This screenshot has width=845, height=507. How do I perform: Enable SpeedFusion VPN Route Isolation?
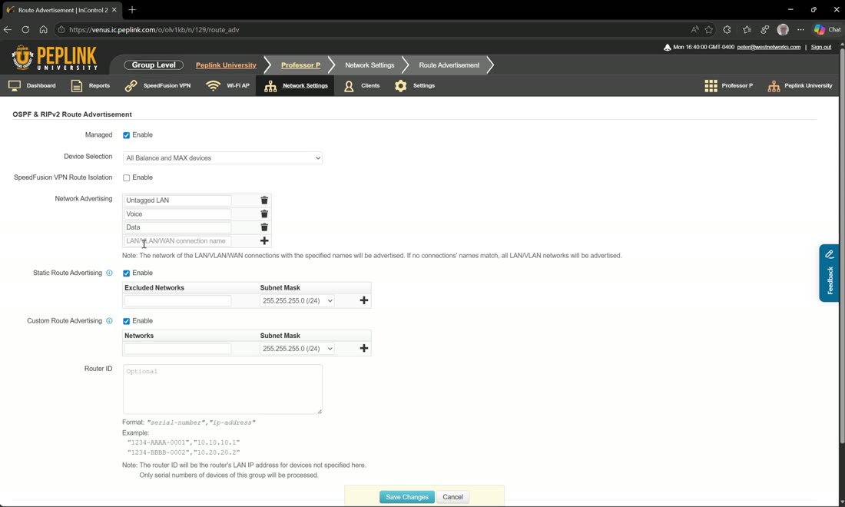(x=126, y=177)
